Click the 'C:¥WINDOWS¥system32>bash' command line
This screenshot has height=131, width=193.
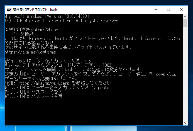31,30
